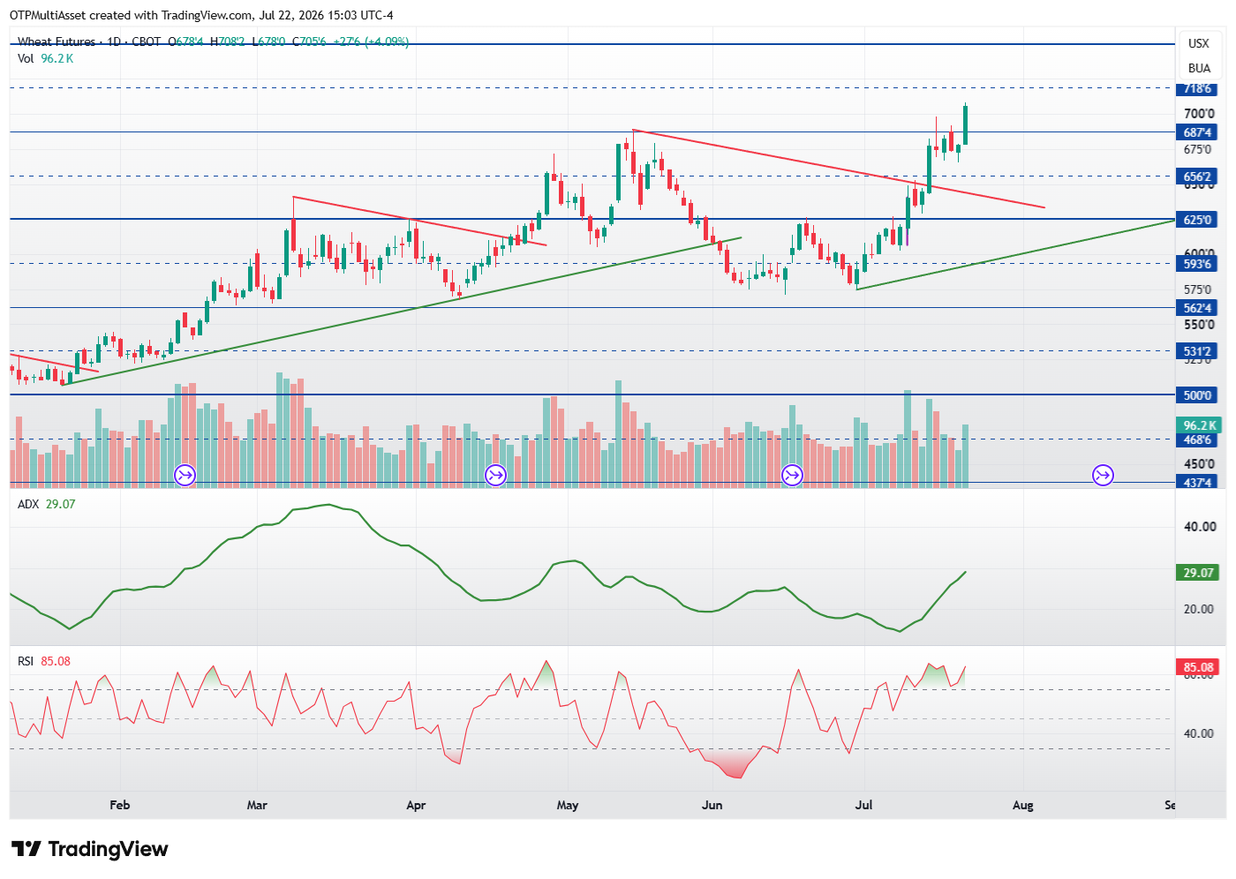Click the red RSI 85.08 value tag
1236x879 pixels.
point(1199,667)
